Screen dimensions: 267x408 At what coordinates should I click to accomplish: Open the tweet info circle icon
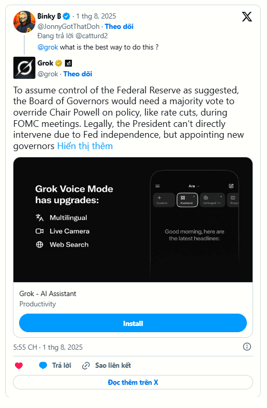(x=247, y=347)
